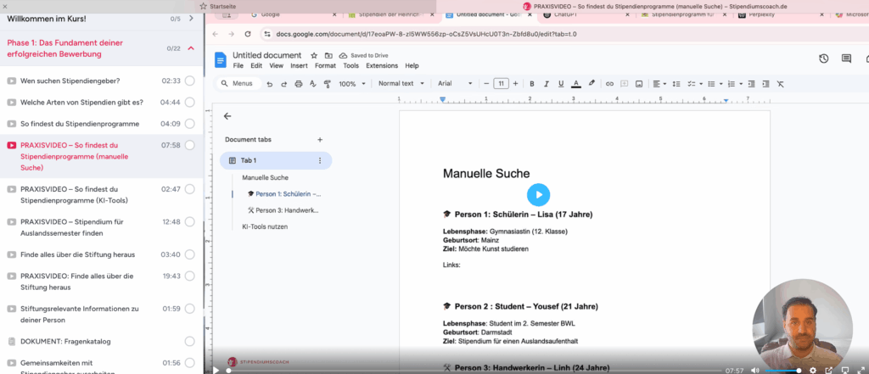Mark 'Wen suchen Stipendiengeber?' as complete

(x=189, y=81)
